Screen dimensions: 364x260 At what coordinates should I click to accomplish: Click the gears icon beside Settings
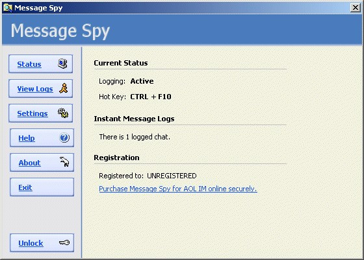(x=63, y=113)
